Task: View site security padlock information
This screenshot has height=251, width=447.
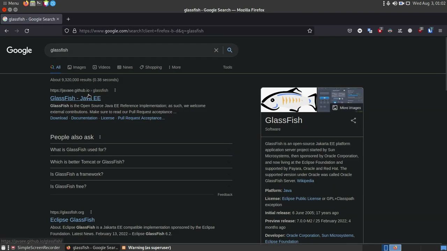Action: 74,31
